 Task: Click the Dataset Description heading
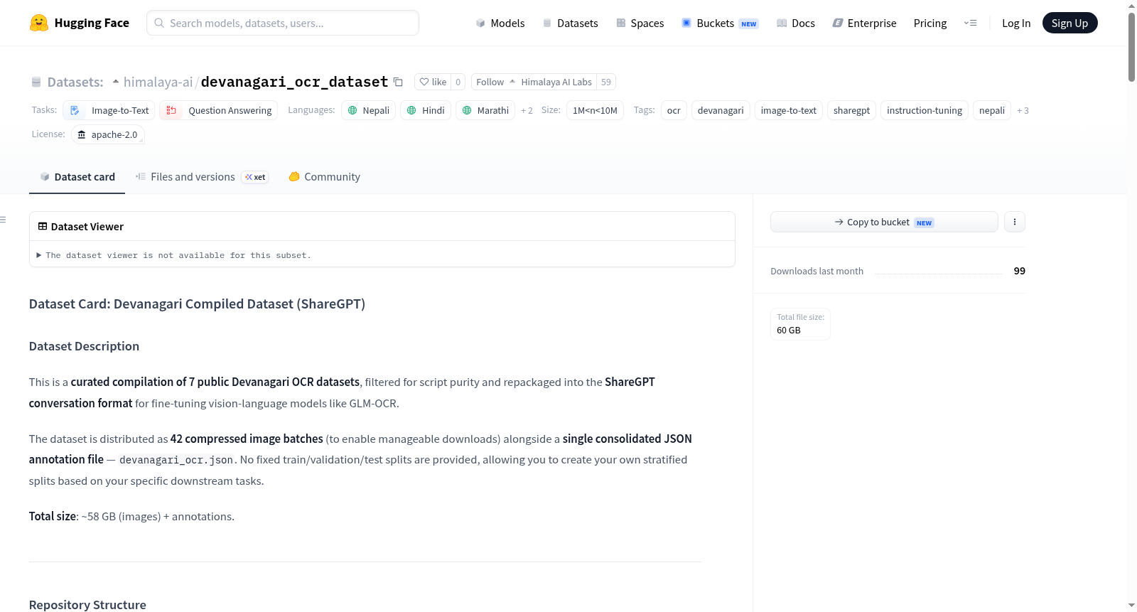84,346
